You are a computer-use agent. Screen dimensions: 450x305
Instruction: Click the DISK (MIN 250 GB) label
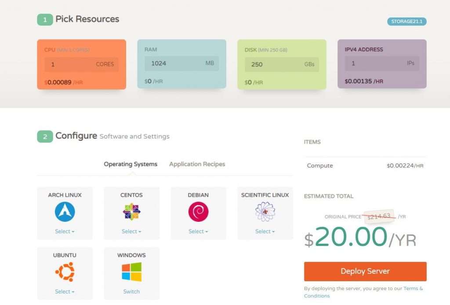coord(266,50)
